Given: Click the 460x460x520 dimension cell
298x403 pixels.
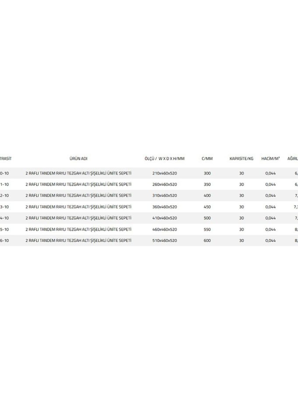Looking at the screenshot, I should [x=164, y=229].
